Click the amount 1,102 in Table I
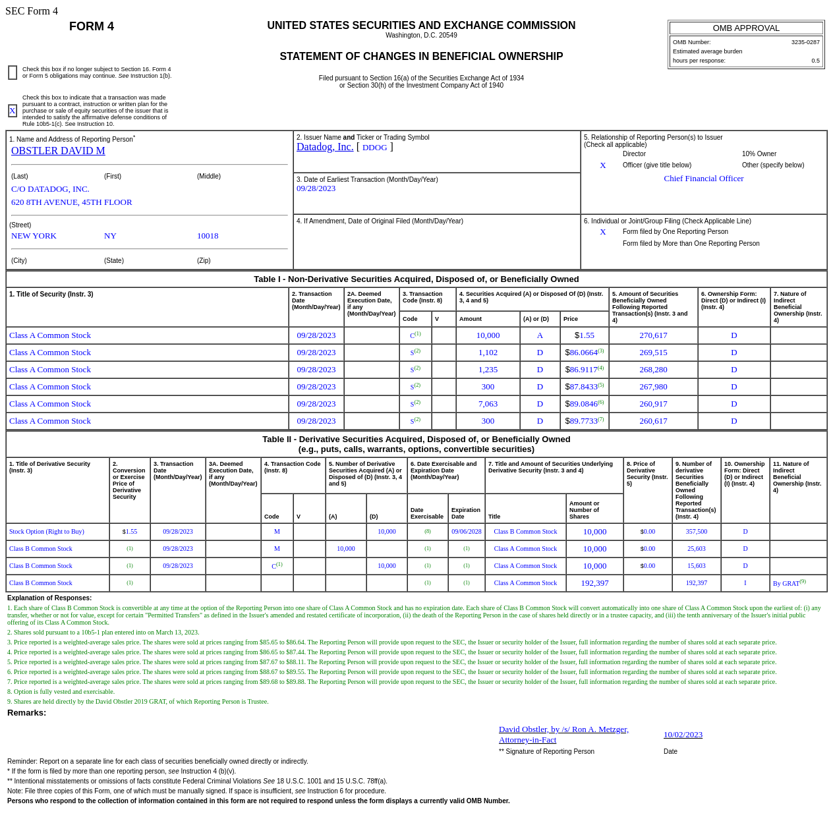Viewport: 833px width, 821px height. coord(488,353)
